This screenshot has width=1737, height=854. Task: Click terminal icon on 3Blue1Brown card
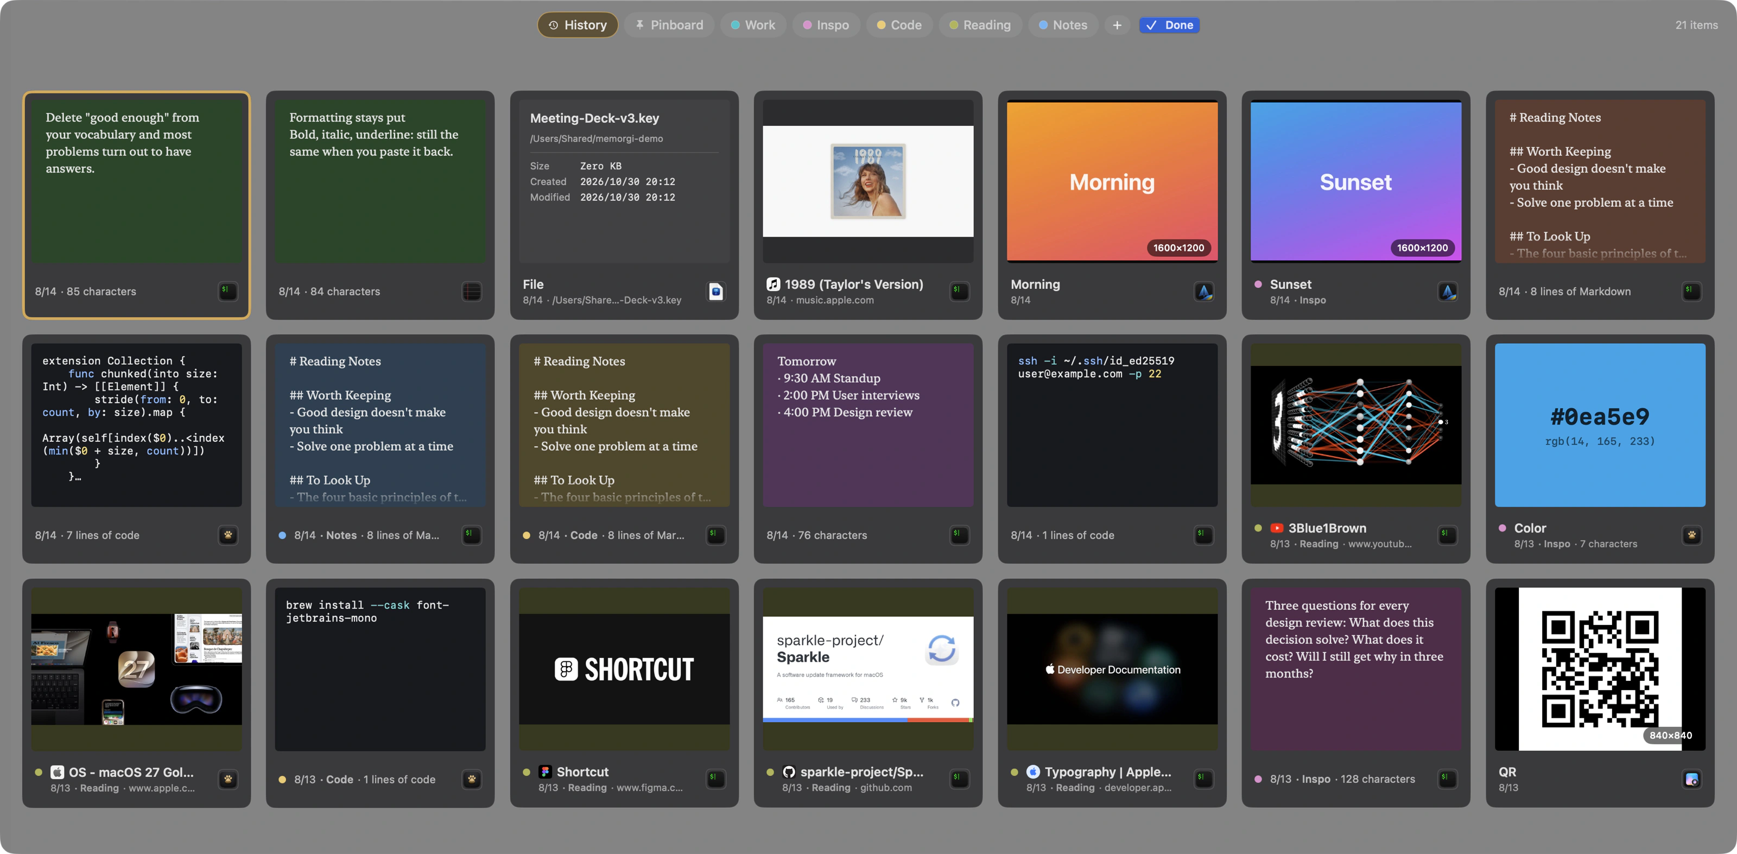[x=1448, y=535]
